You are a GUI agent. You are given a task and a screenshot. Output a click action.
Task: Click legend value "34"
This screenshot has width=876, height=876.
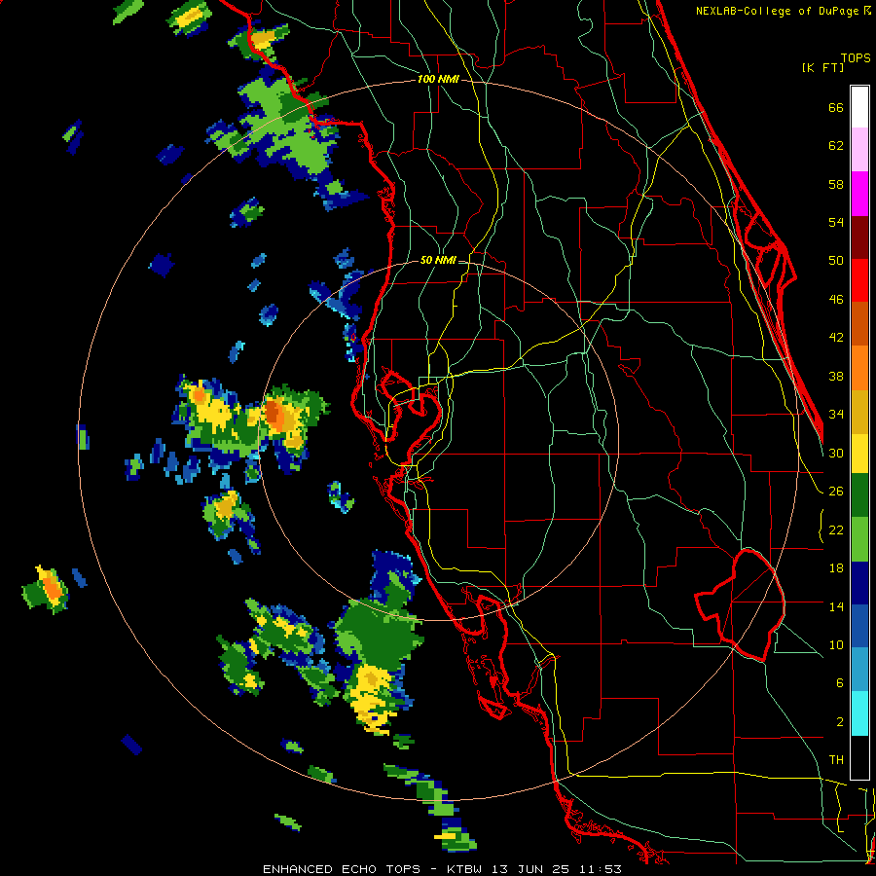pyautogui.click(x=836, y=415)
